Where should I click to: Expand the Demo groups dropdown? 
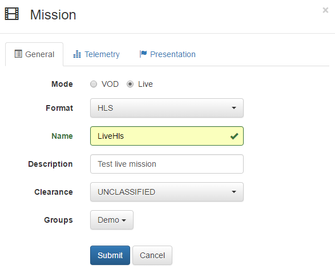click(112, 220)
